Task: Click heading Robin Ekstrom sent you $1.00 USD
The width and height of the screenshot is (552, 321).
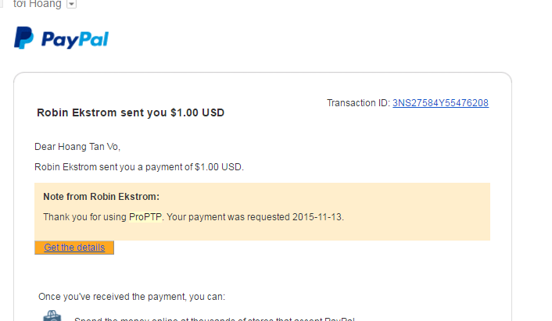Action: pyautogui.click(x=131, y=112)
